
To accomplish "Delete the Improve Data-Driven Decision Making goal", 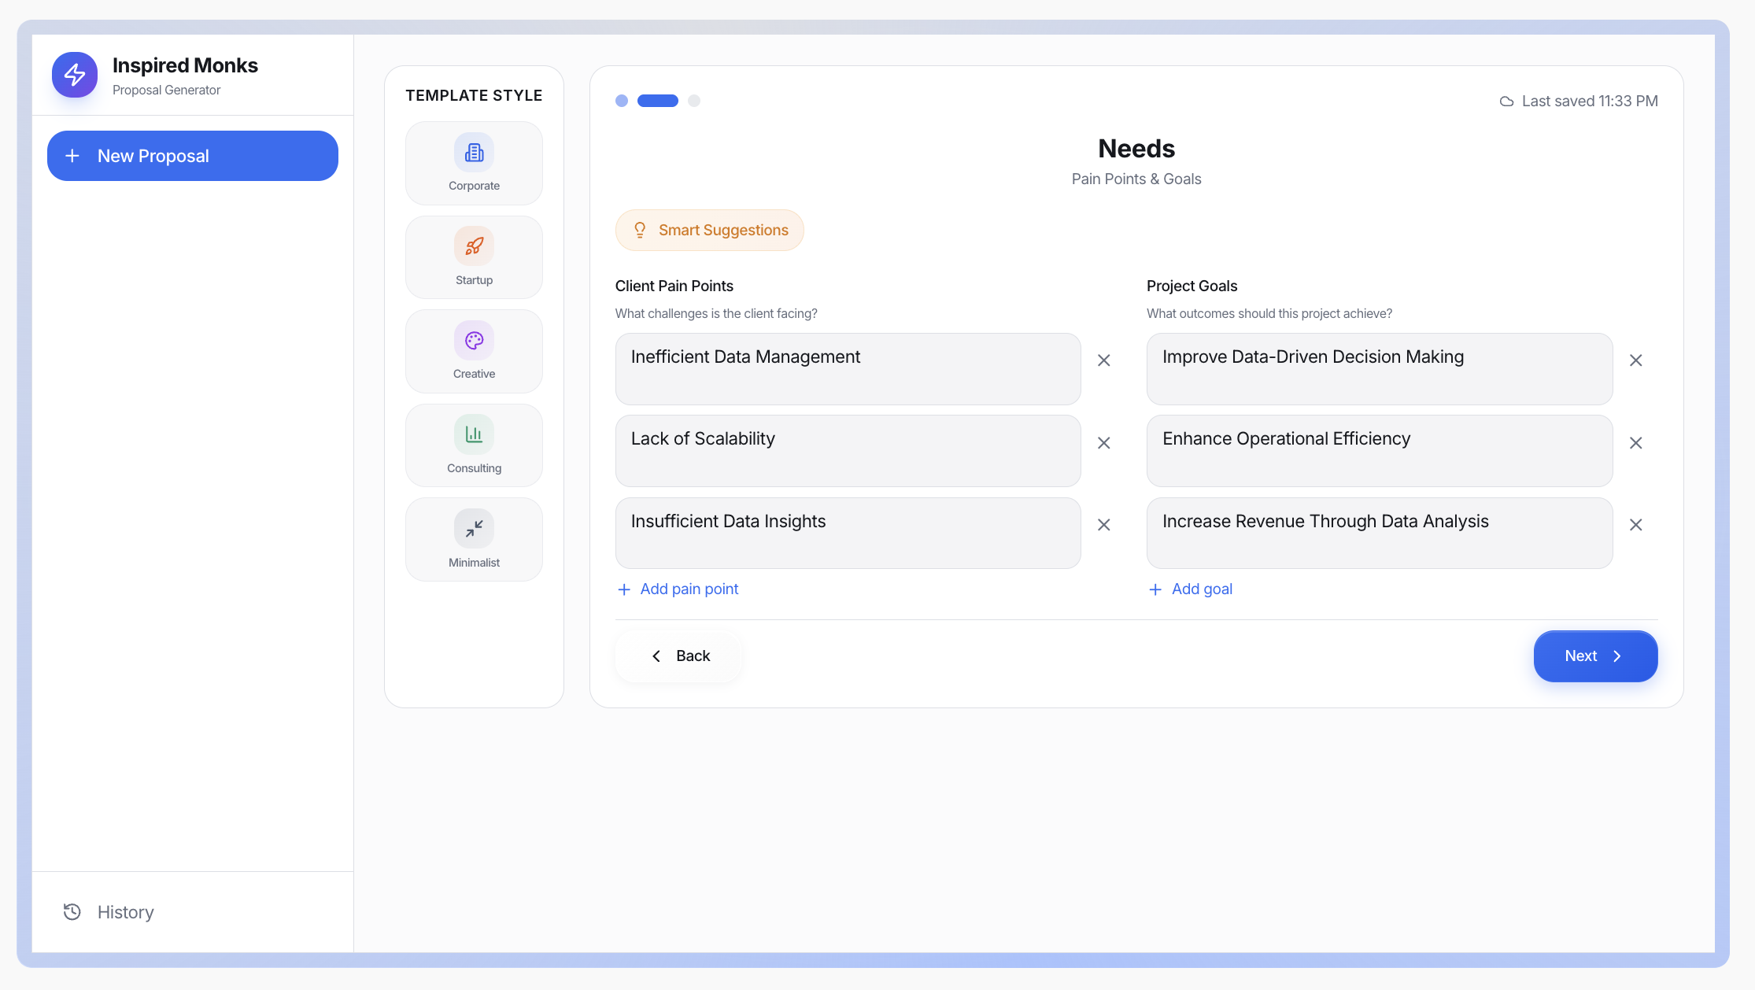I will tap(1635, 360).
